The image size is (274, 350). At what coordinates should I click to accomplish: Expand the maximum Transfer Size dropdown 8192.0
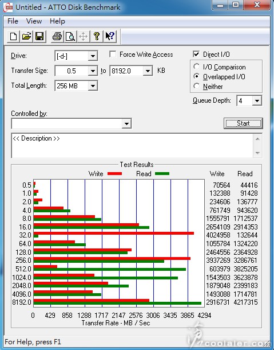[x=148, y=71]
